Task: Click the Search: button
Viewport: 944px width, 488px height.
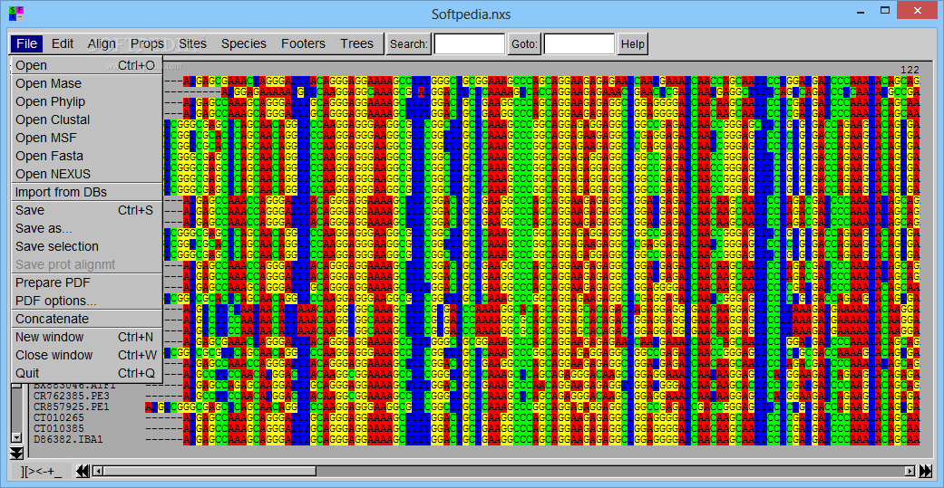Action: point(409,43)
